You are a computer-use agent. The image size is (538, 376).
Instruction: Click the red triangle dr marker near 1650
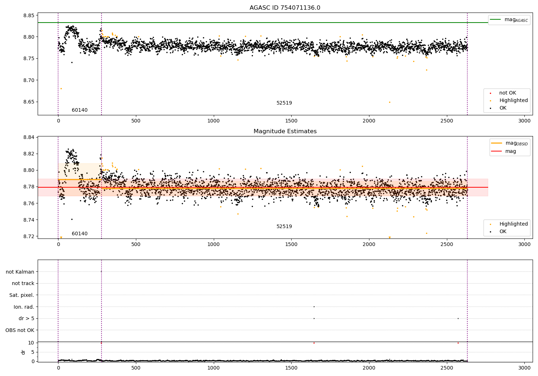click(x=314, y=343)
